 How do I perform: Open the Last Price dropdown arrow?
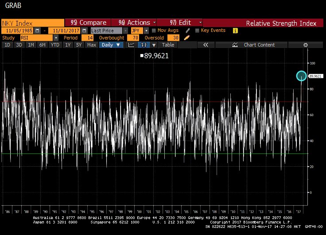[125, 31]
